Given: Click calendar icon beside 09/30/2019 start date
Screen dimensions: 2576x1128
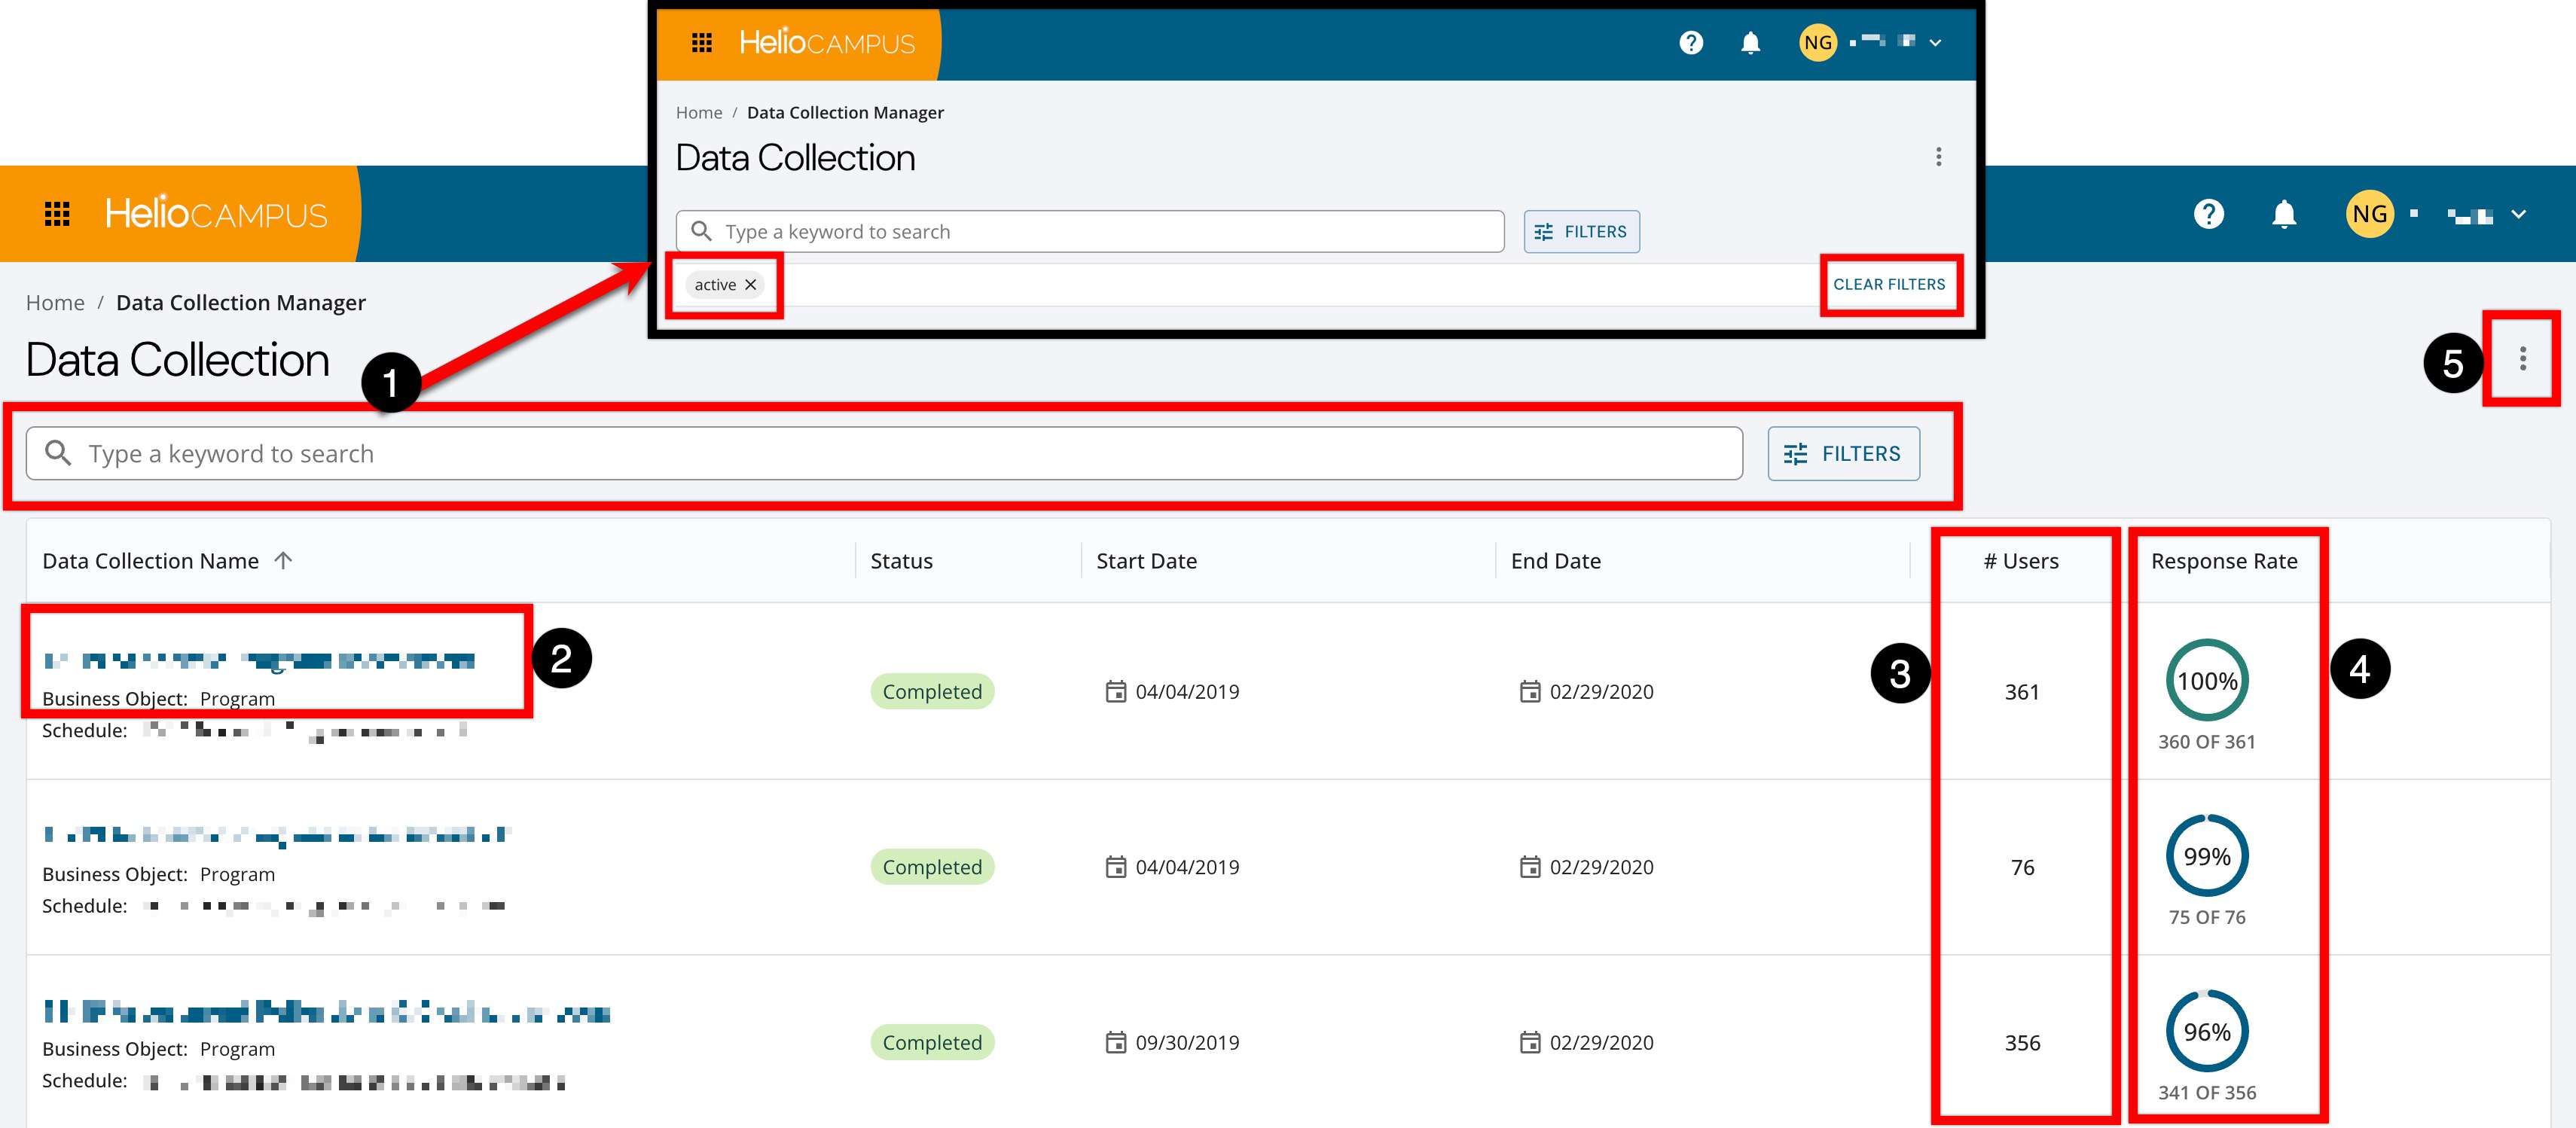Looking at the screenshot, I should click(1115, 1042).
